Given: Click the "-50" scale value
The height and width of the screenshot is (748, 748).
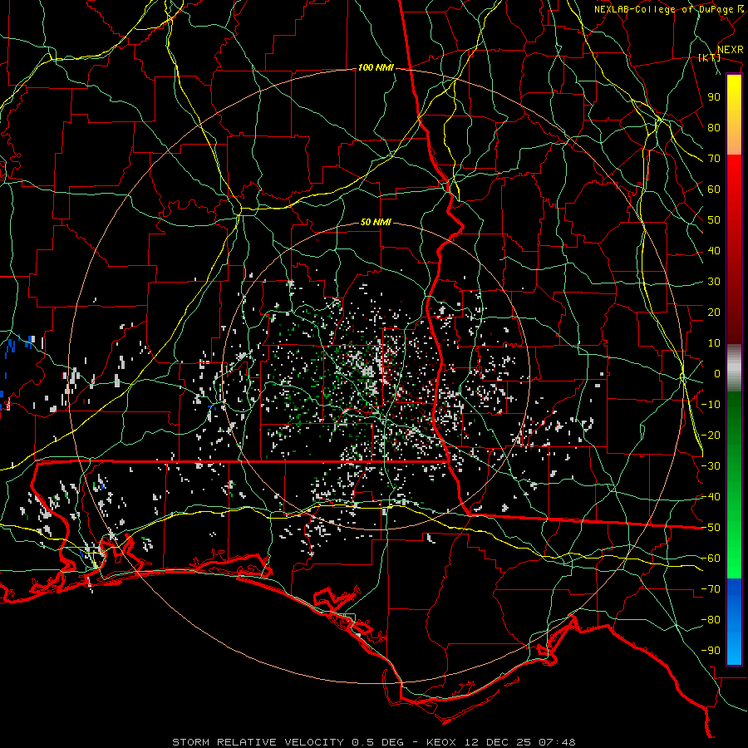Looking at the screenshot, I should coord(711,528).
